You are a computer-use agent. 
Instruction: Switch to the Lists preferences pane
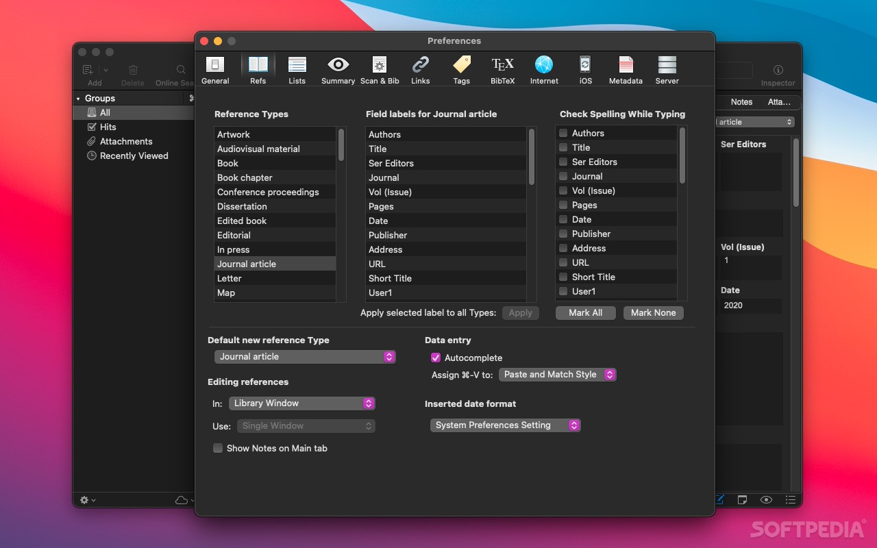[x=297, y=68]
